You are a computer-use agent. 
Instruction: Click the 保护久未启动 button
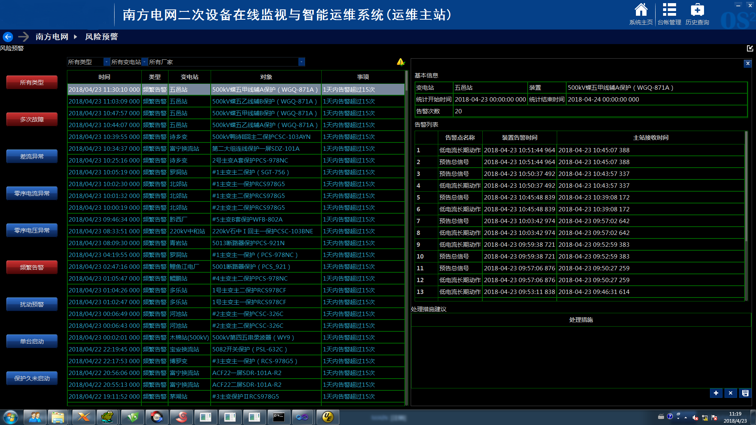click(32, 378)
